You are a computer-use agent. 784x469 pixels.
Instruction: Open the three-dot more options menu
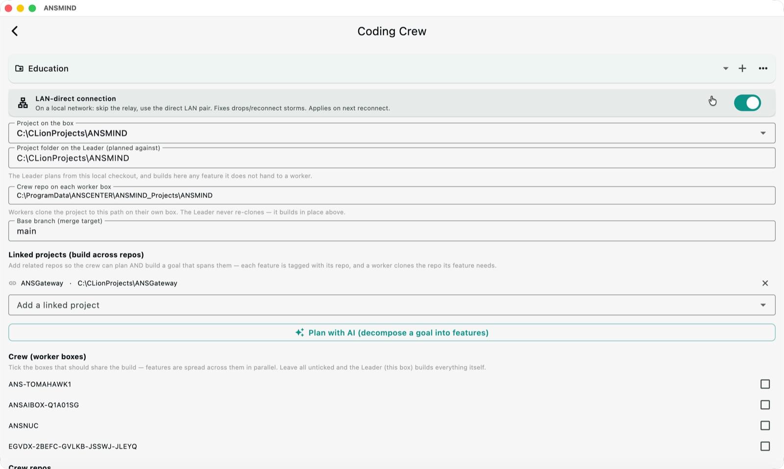pos(763,69)
